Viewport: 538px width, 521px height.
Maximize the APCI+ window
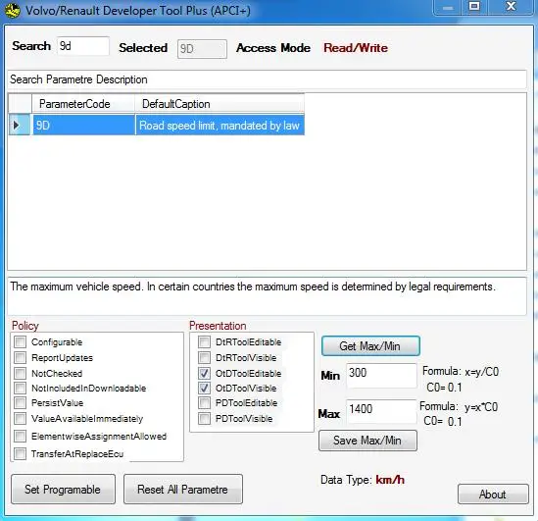tap(474, 7)
